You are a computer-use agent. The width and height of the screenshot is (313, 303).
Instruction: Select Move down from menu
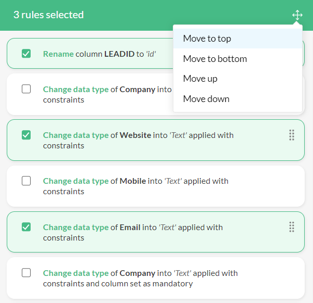(x=206, y=99)
